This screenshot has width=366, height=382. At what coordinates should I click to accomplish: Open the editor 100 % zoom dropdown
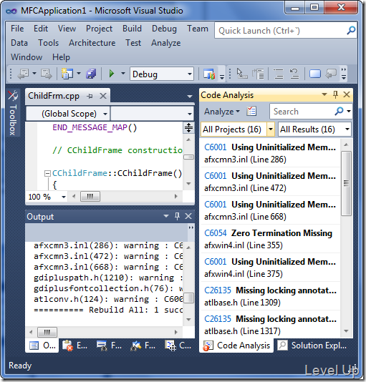(64, 197)
